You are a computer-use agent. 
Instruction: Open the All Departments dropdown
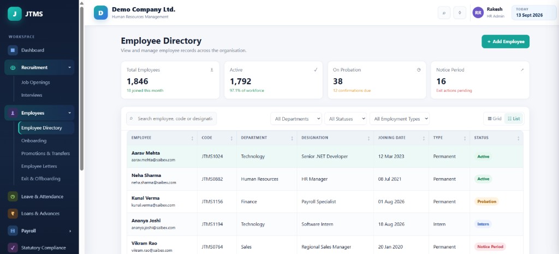(x=296, y=119)
